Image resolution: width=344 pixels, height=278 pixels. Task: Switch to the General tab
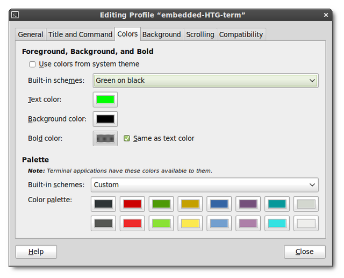click(31, 34)
